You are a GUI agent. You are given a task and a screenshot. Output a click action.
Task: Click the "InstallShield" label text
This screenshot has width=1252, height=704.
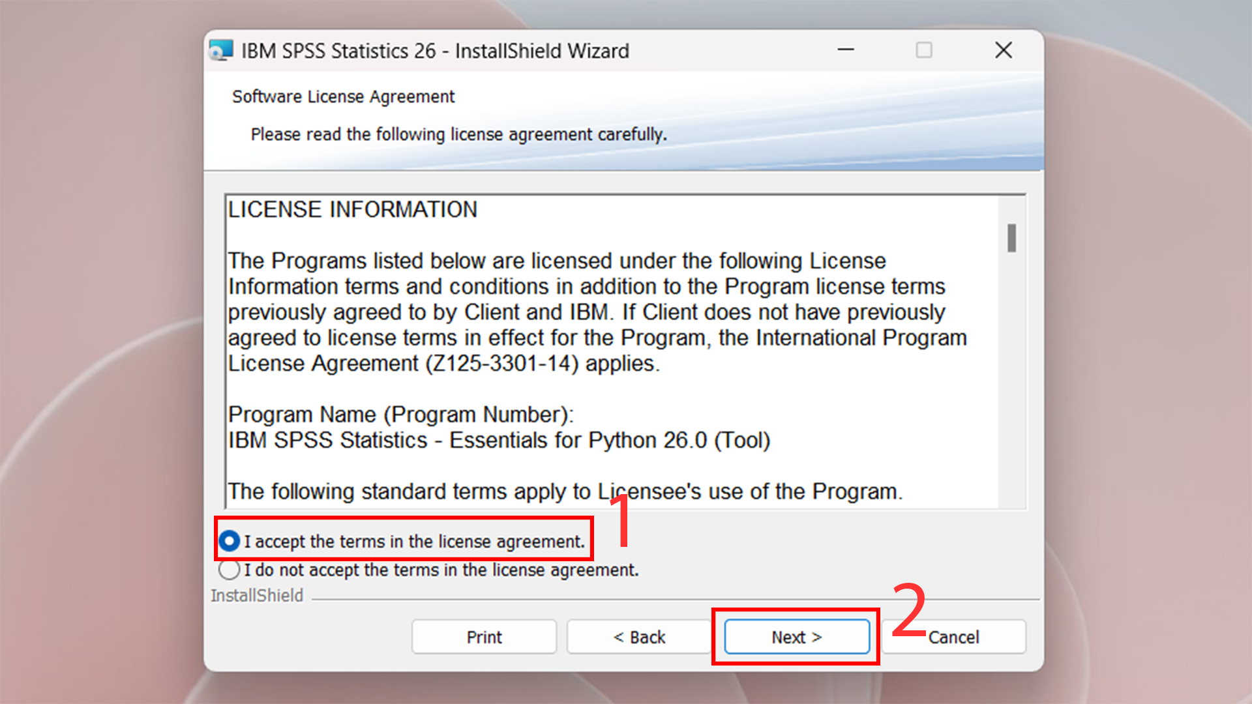[257, 596]
